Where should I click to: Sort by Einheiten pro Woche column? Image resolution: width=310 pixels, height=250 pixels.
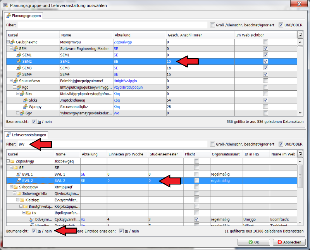click(x=127, y=154)
